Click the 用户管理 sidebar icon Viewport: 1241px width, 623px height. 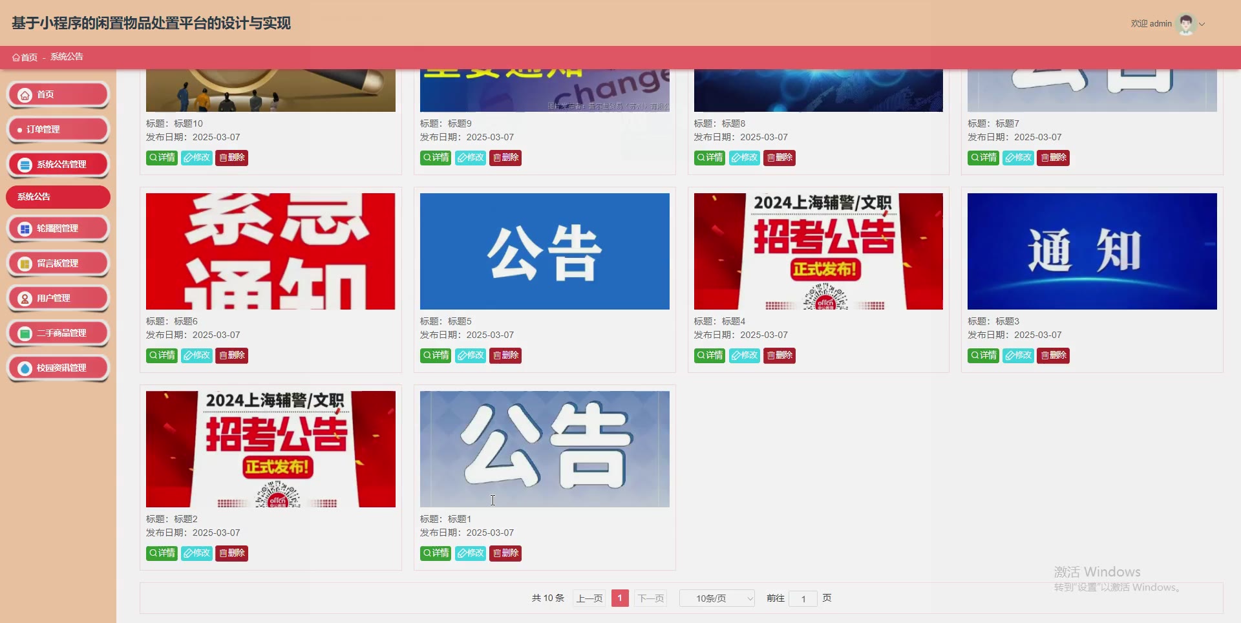tap(25, 299)
